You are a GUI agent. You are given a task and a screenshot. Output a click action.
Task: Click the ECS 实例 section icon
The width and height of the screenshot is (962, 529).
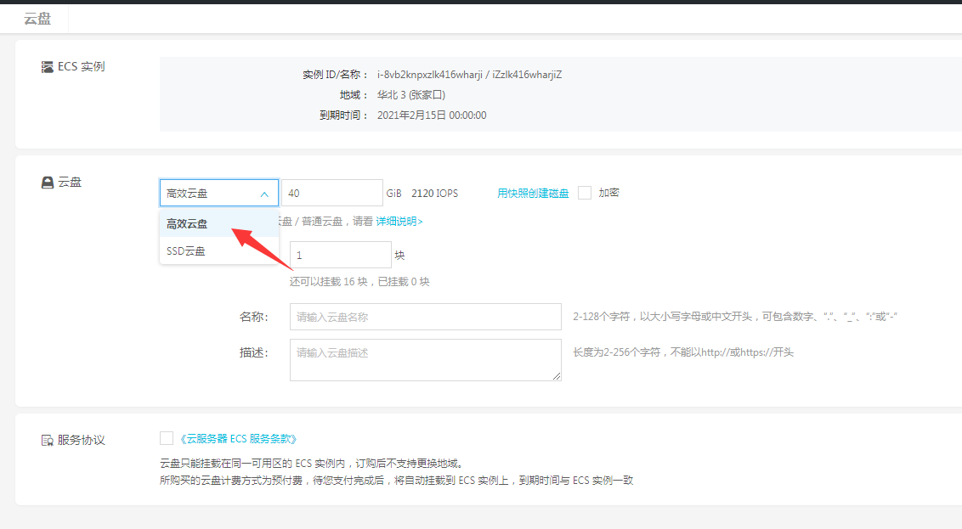(48, 67)
